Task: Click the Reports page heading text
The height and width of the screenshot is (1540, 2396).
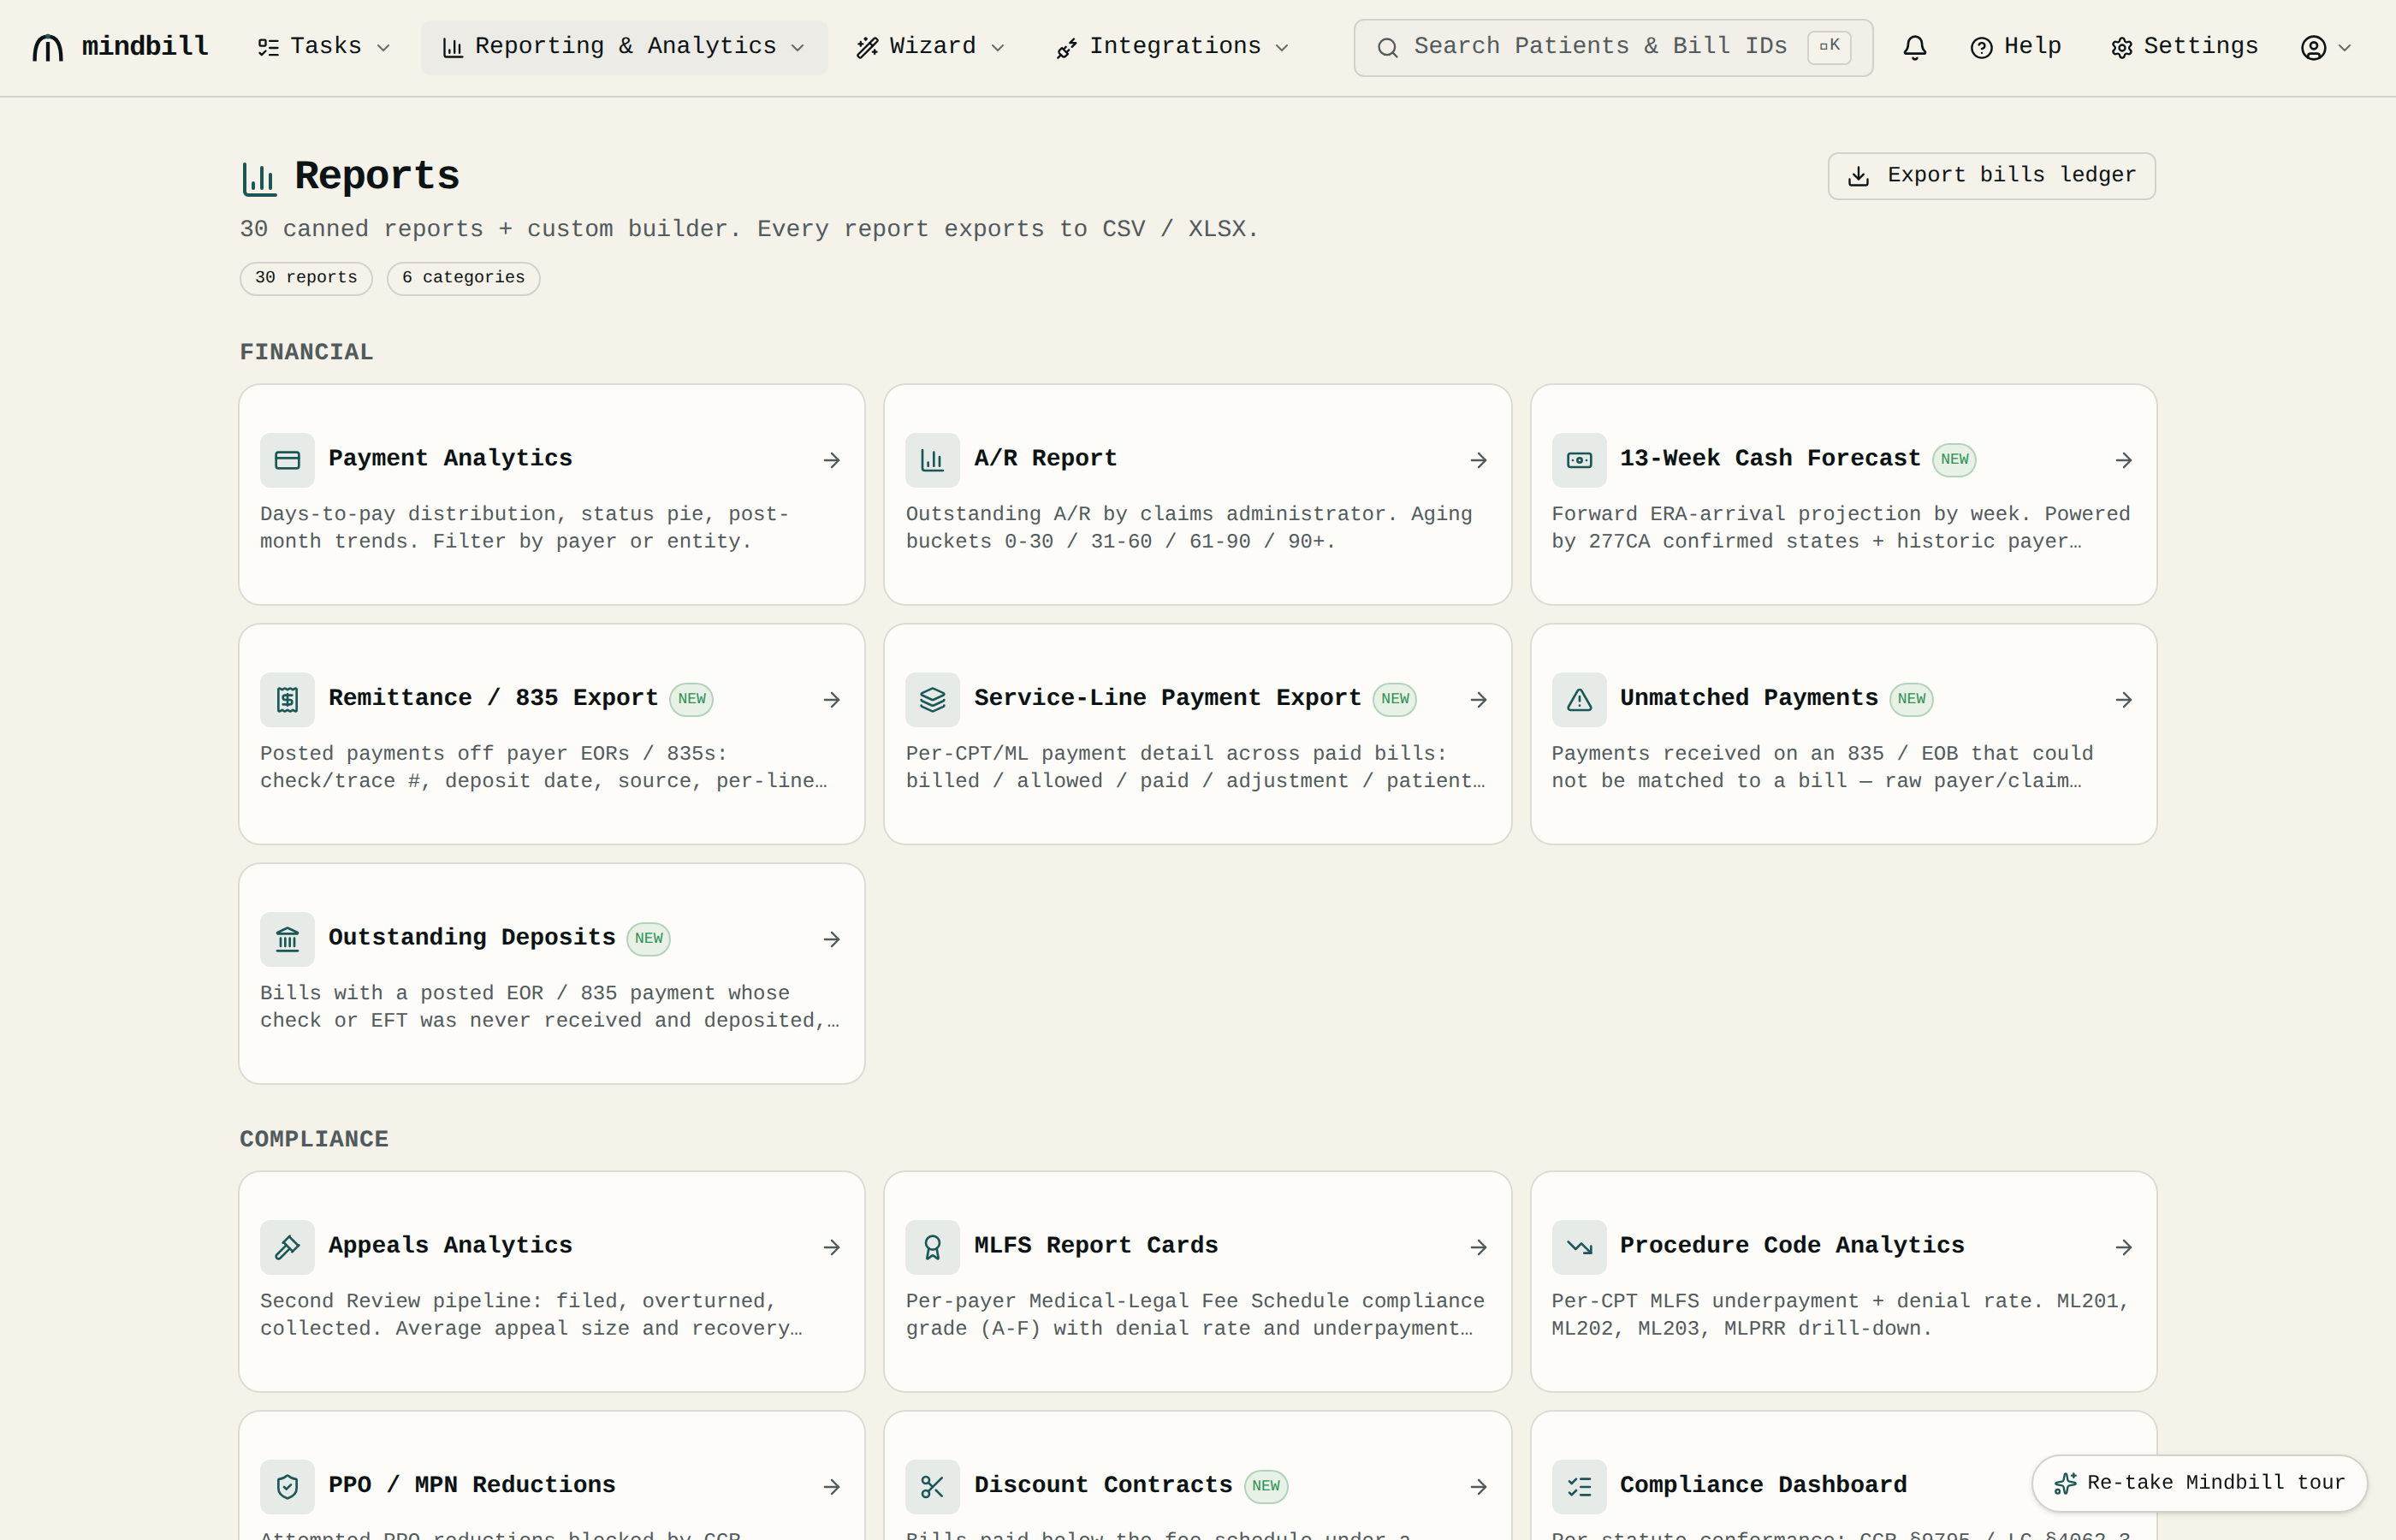Action: tap(377, 176)
